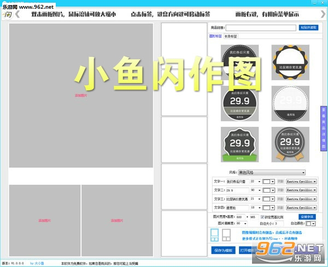Edit the 文字一 text field
Viewport: 328px width, 267px height.
click(x=237, y=182)
